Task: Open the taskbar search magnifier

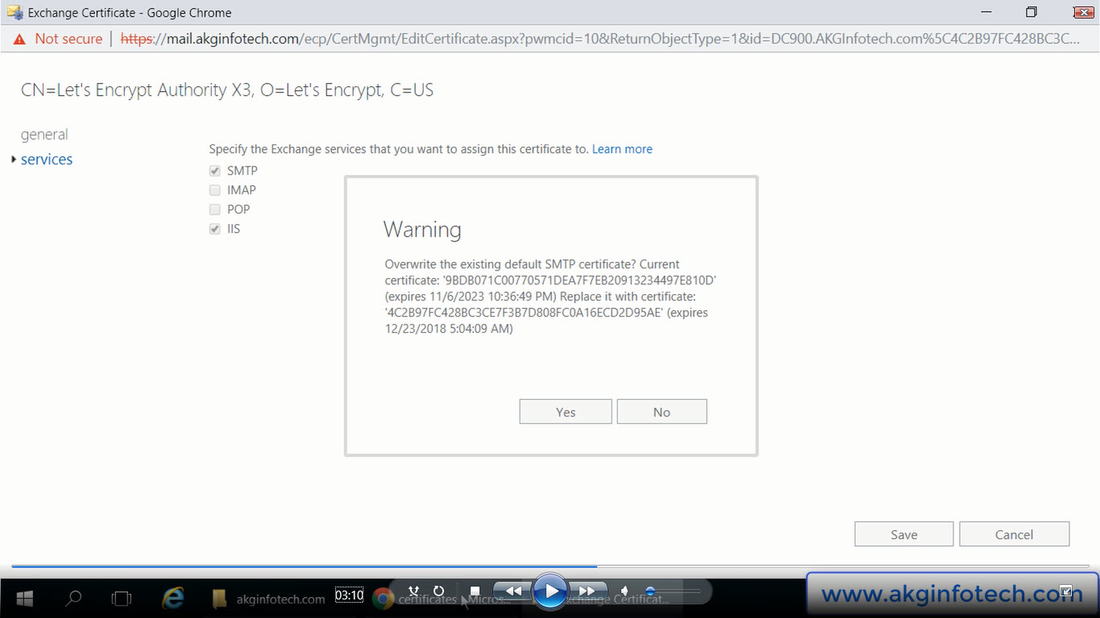Action: 73,599
